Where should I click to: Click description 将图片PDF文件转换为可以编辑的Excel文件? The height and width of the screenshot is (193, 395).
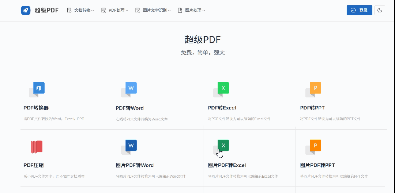[x=243, y=177]
